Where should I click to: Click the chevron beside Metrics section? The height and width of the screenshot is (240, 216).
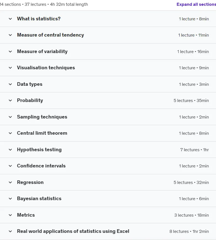pyautogui.click(x=10, y=215)
